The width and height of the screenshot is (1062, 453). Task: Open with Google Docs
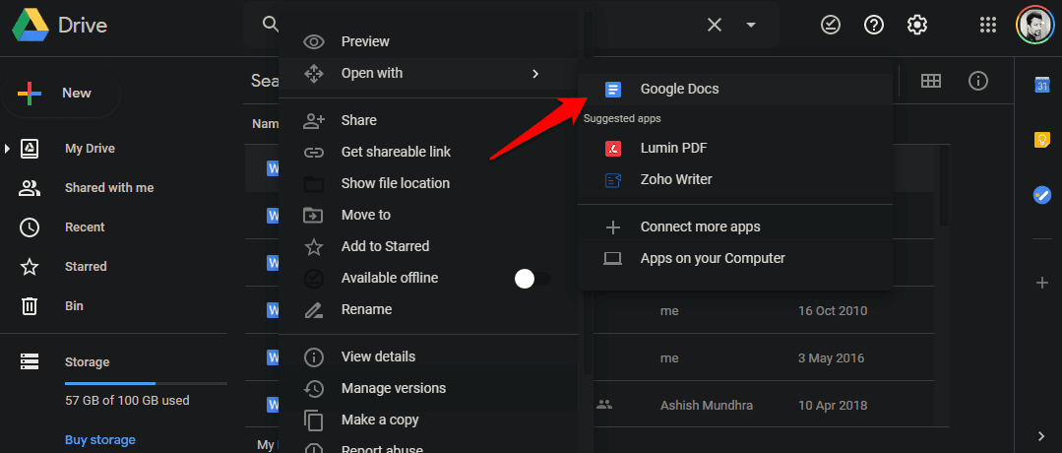[735, 89]
